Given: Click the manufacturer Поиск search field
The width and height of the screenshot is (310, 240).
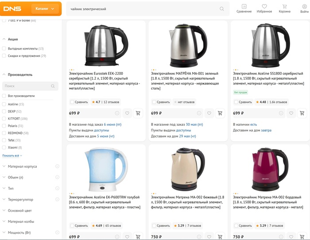Looking at the screenshot, I should coord(27,86).
